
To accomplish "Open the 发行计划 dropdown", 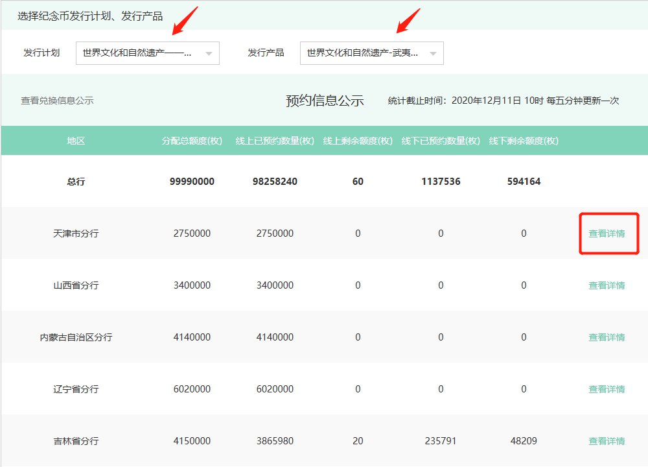I will coord(147,53).
